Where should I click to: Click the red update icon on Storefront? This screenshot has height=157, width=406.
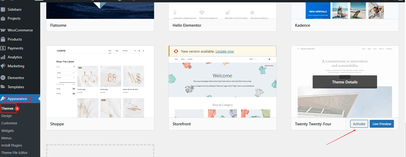[176, 51]
